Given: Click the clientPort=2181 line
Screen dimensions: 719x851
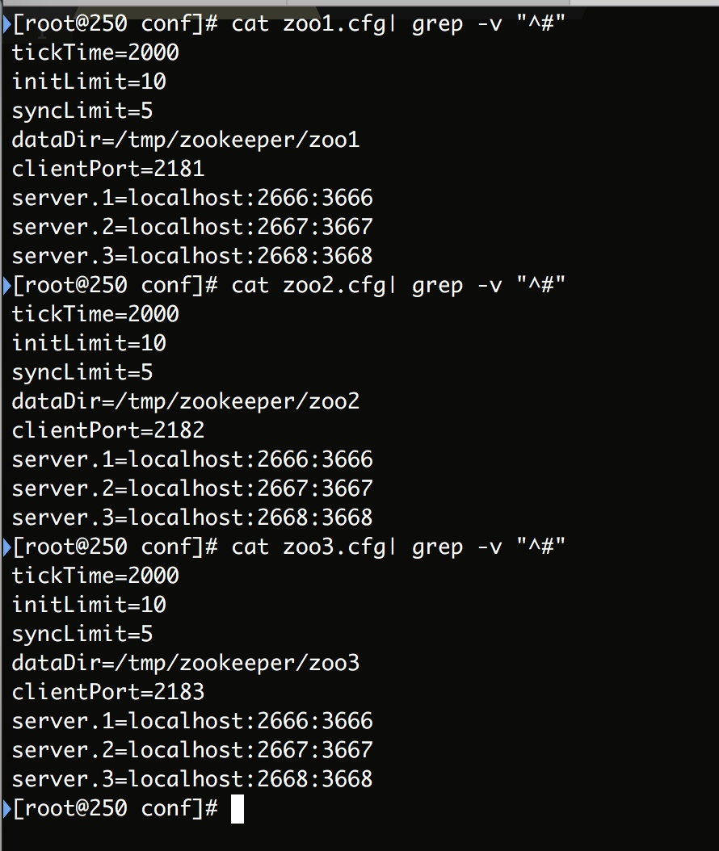Looking at the screenshot, I should tap(108, 169).
